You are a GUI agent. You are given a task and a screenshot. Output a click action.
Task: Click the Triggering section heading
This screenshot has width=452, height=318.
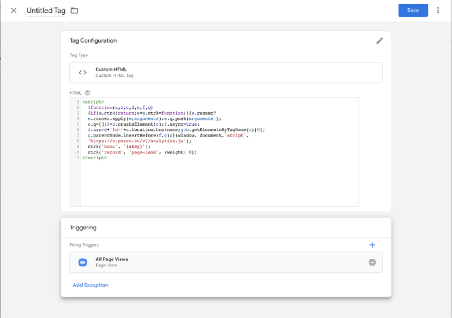[x=83, y=228]
